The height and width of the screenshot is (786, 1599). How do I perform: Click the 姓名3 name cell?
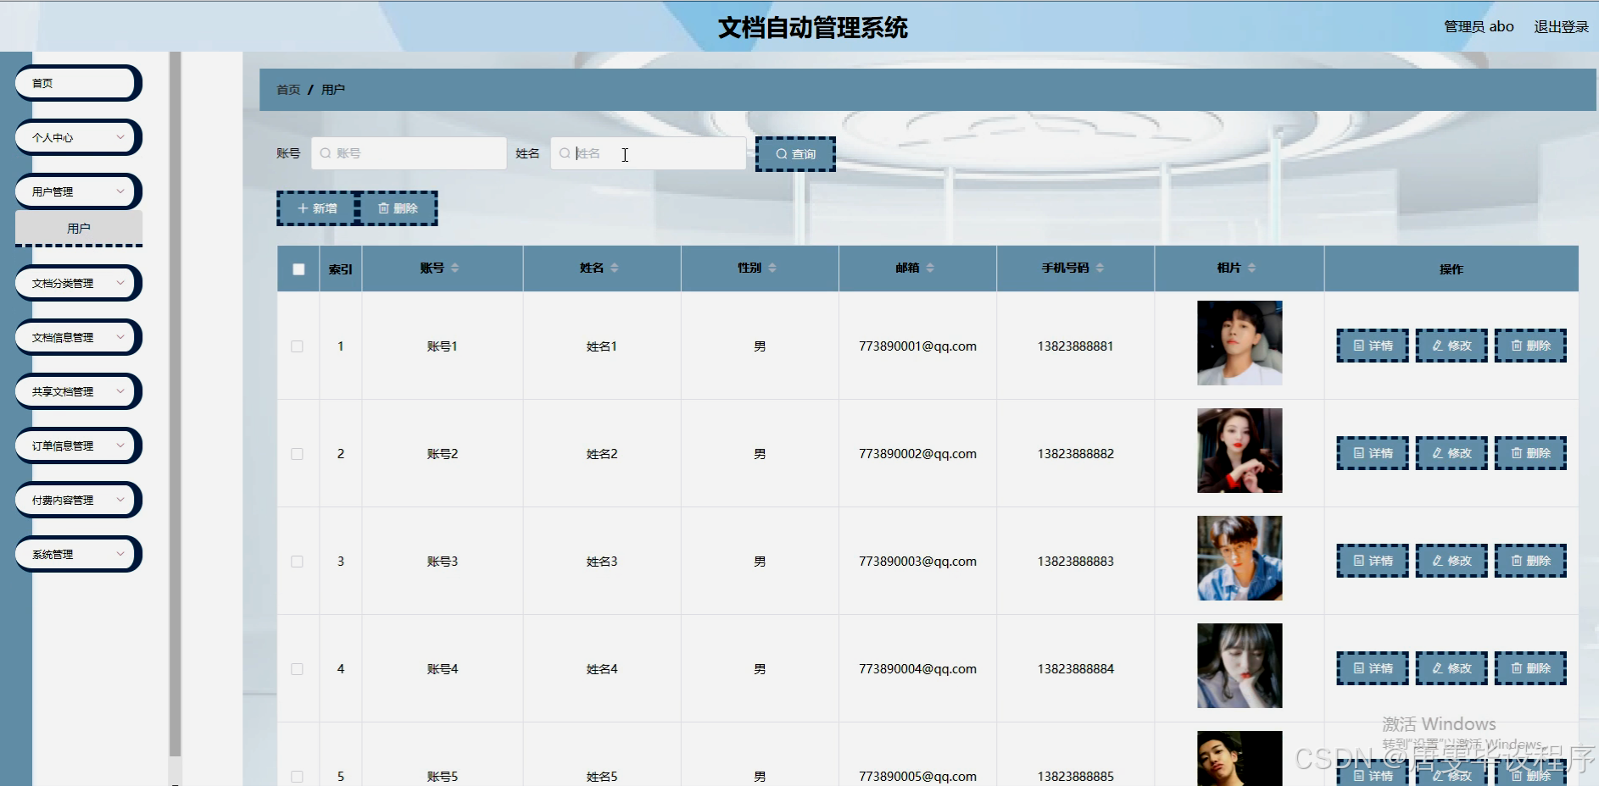pyautogui.click(x=602, y=562)
